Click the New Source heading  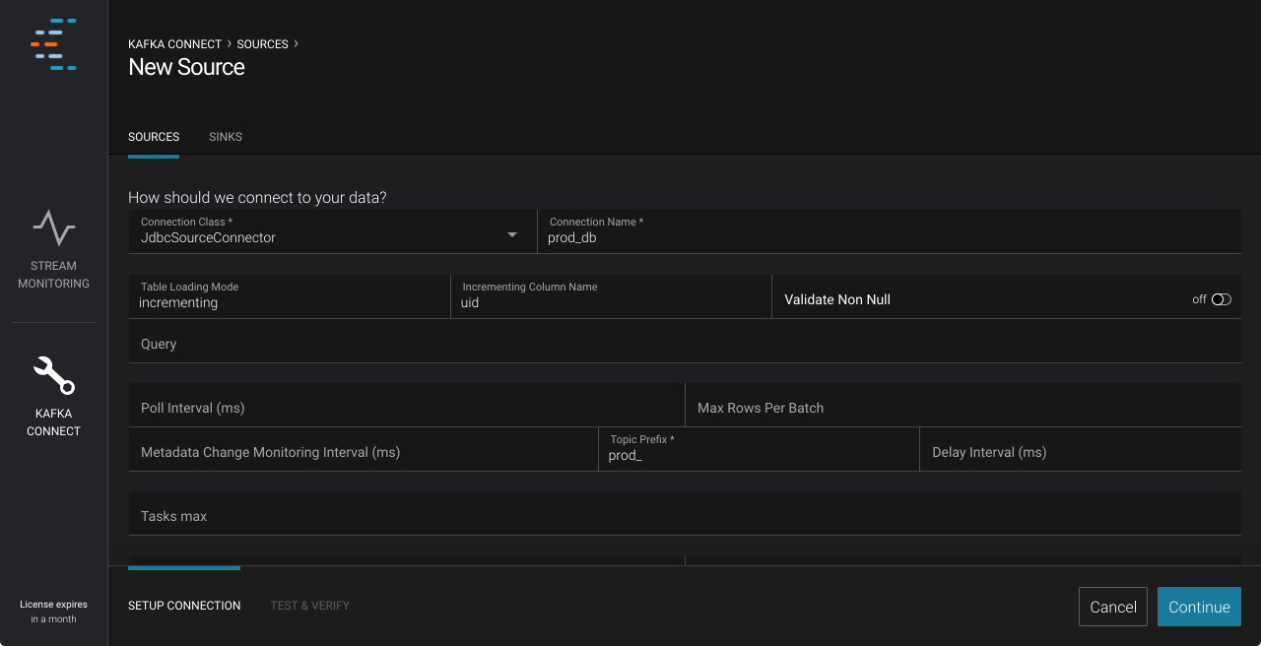tap(186, 67)
